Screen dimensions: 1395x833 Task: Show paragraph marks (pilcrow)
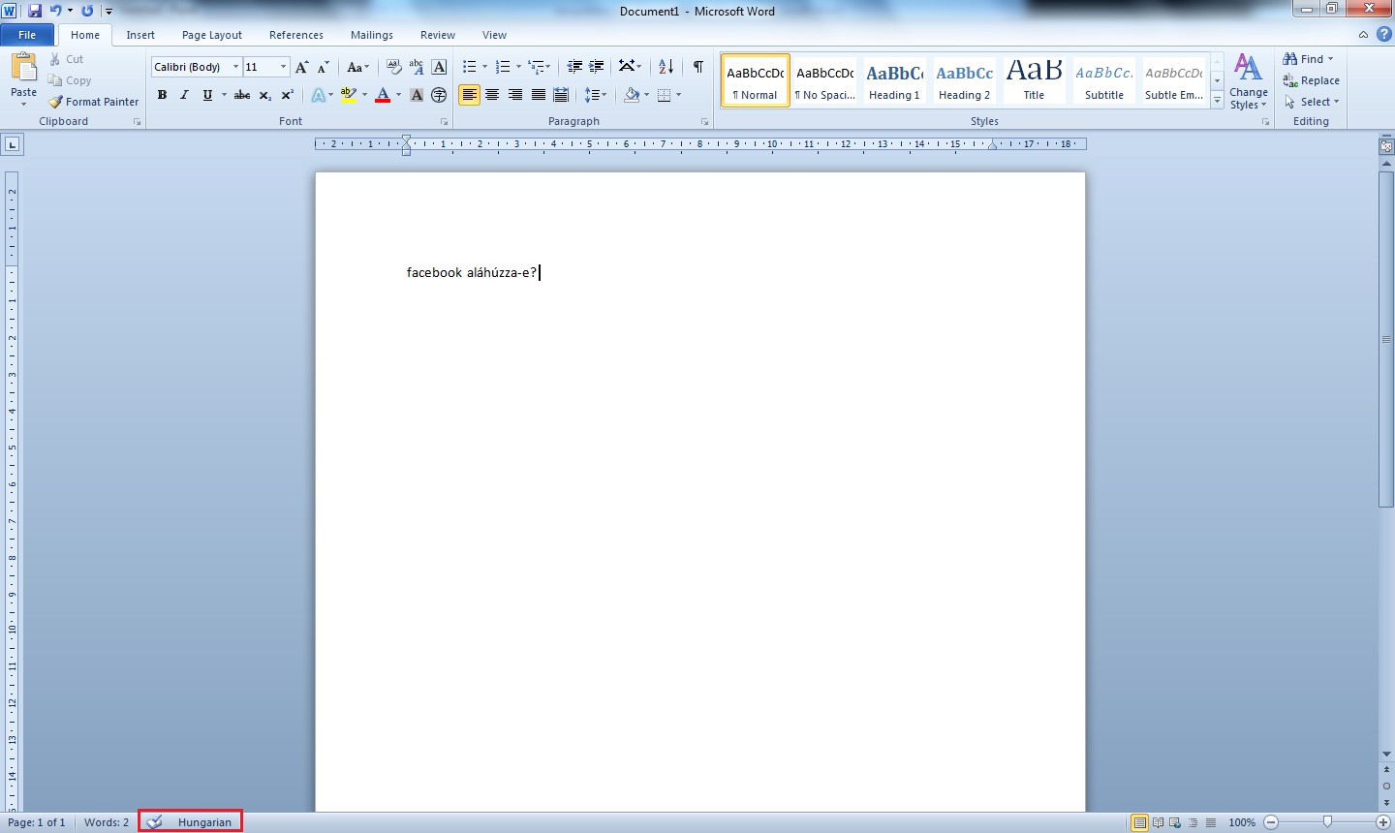[698, 67]
